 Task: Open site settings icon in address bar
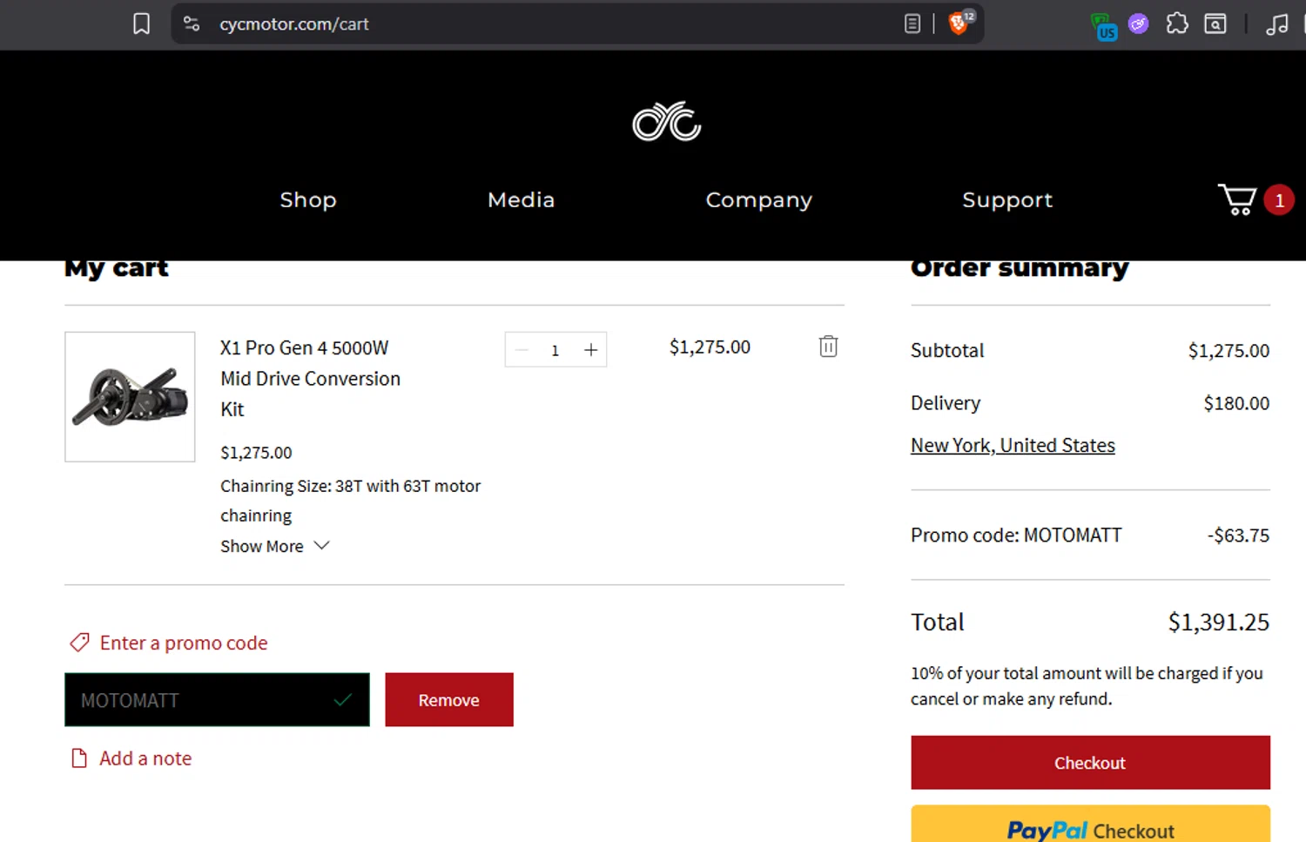point(192,24)
